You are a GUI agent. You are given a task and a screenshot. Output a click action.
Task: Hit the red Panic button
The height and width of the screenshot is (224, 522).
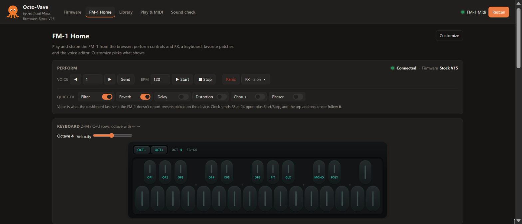(231, 79)
